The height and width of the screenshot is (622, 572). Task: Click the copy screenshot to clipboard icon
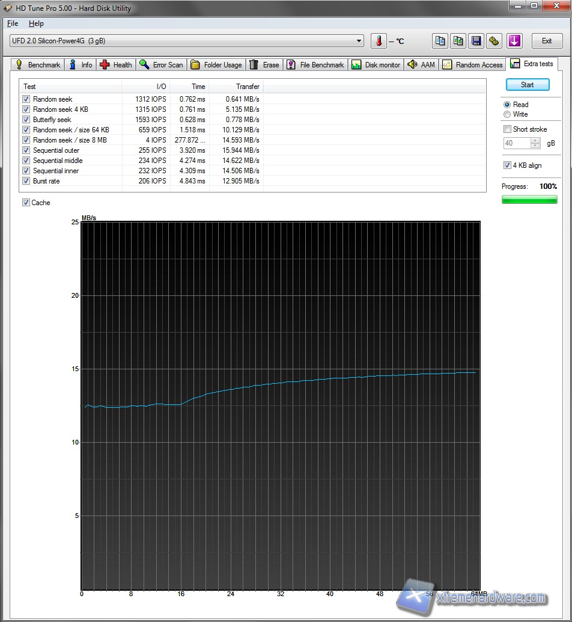tap(458, 41)
